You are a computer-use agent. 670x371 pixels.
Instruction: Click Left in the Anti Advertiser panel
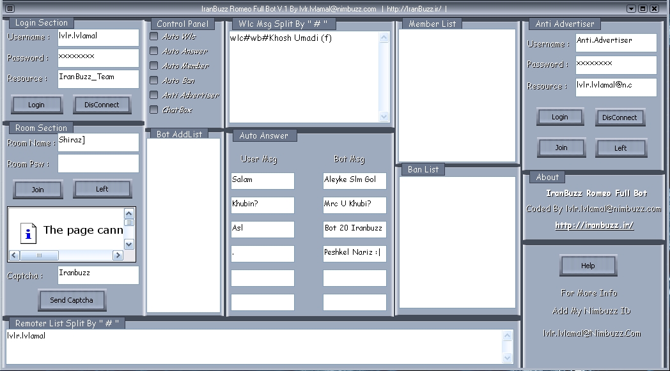[x=621, y=148]
